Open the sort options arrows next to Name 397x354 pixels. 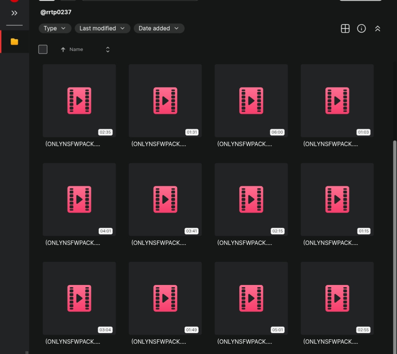(x=108, y=50)
